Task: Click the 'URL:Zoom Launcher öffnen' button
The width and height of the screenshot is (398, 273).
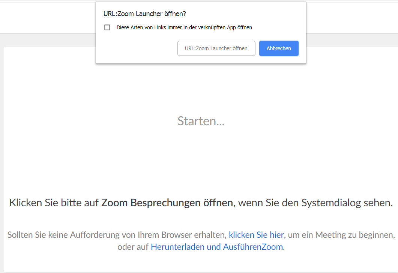Action: pos(216,48)
